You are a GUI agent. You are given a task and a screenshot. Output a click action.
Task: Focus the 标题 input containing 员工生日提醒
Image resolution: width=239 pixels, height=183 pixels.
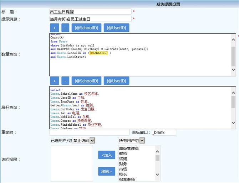[91, 12]
